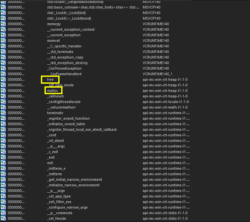Viewport: 250px width, 222px height.
Task: Click the import icon next to _crt_atexit
Action: click(x=3, y=141)
